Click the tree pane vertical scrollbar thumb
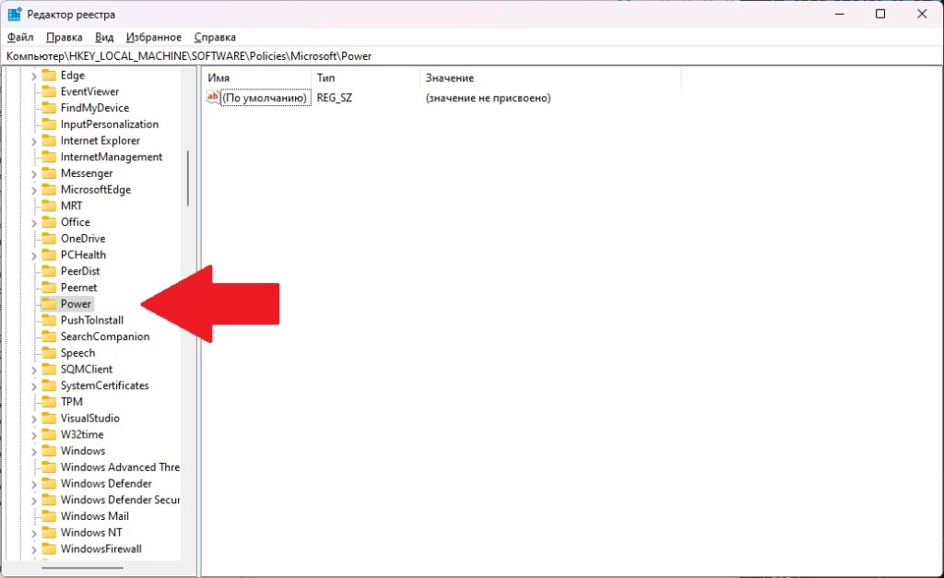This screenshot has height=578, width=944. tap(188, 178)
